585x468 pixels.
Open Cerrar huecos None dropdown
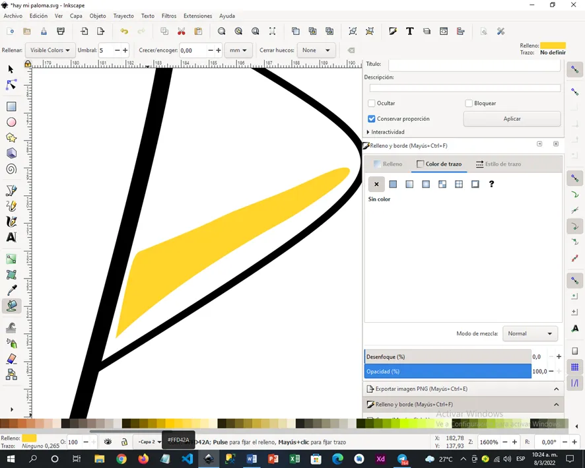pos(316,50)
